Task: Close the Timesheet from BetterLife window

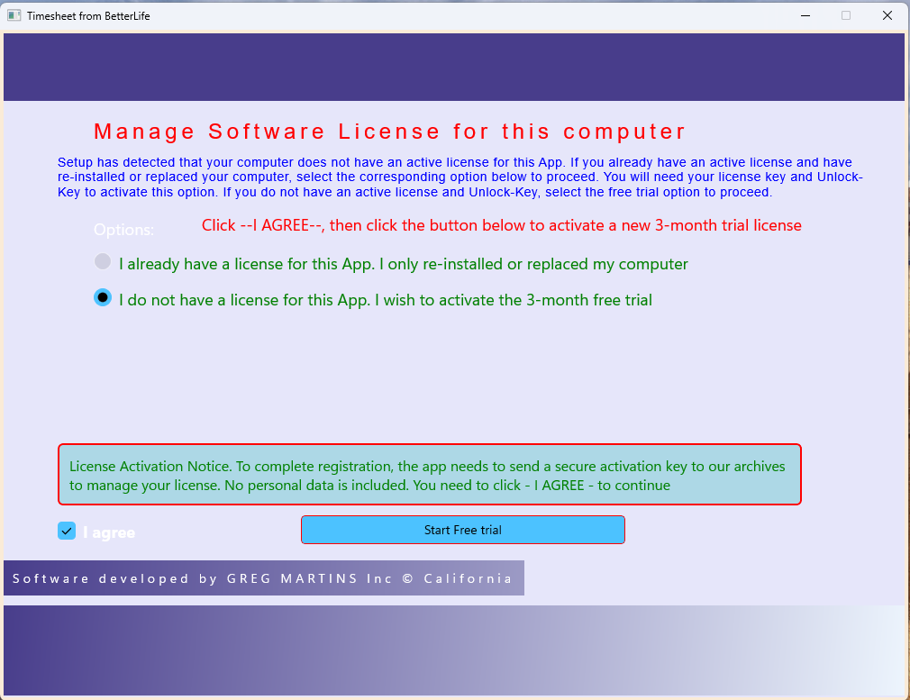Action: point(887,15)
